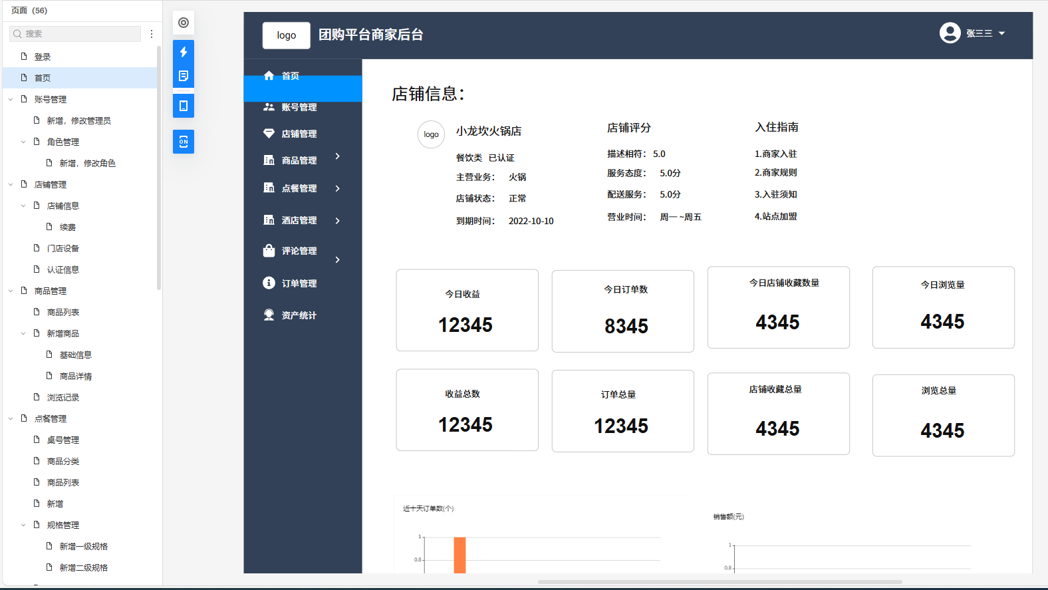Image resolution: width=1048 pixels, height=590 pixels.
Task: Click the three-dot menu beside search box
Action: click(152, 34)
